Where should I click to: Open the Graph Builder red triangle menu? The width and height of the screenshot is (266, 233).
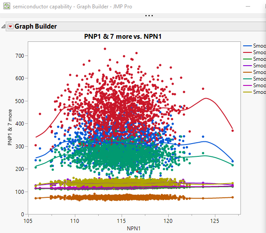tap(11, 26)
